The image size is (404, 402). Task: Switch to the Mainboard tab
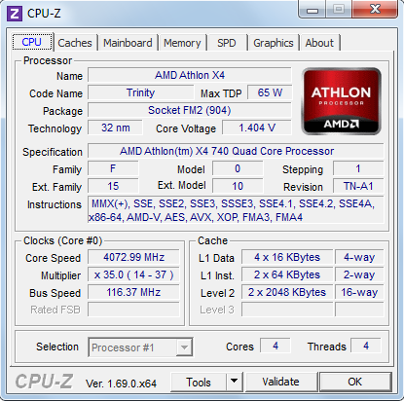pos(128,43)
